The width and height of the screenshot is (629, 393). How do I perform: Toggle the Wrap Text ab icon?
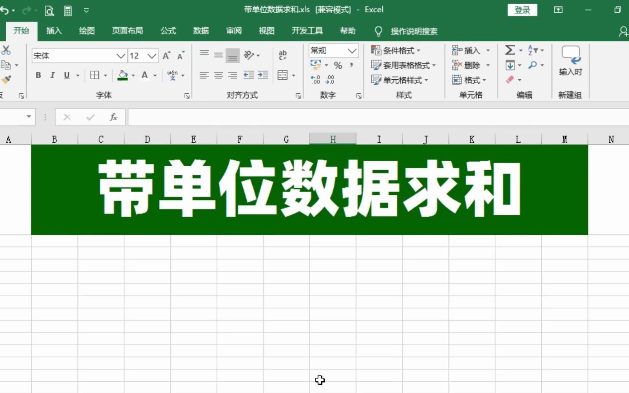tap(282, 55)
